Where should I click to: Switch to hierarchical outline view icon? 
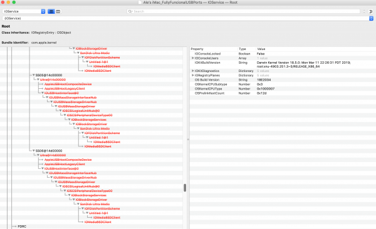(x=51, y=11)
